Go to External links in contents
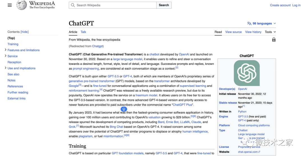 17,98
